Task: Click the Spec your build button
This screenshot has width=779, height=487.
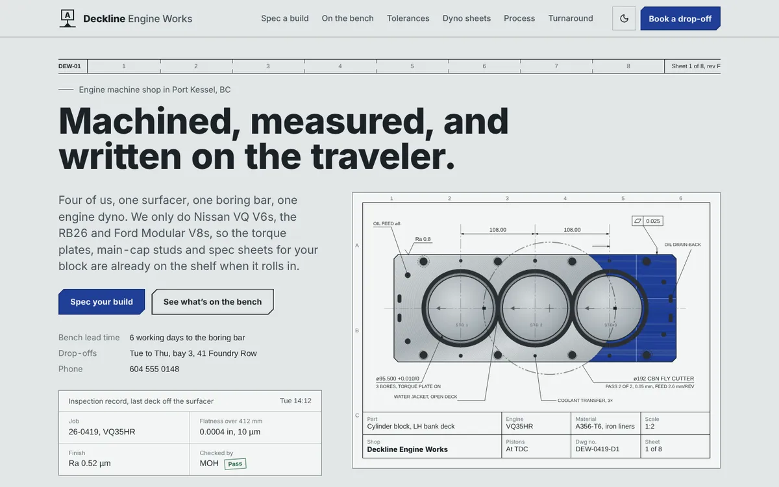Action: click(101, 302)
